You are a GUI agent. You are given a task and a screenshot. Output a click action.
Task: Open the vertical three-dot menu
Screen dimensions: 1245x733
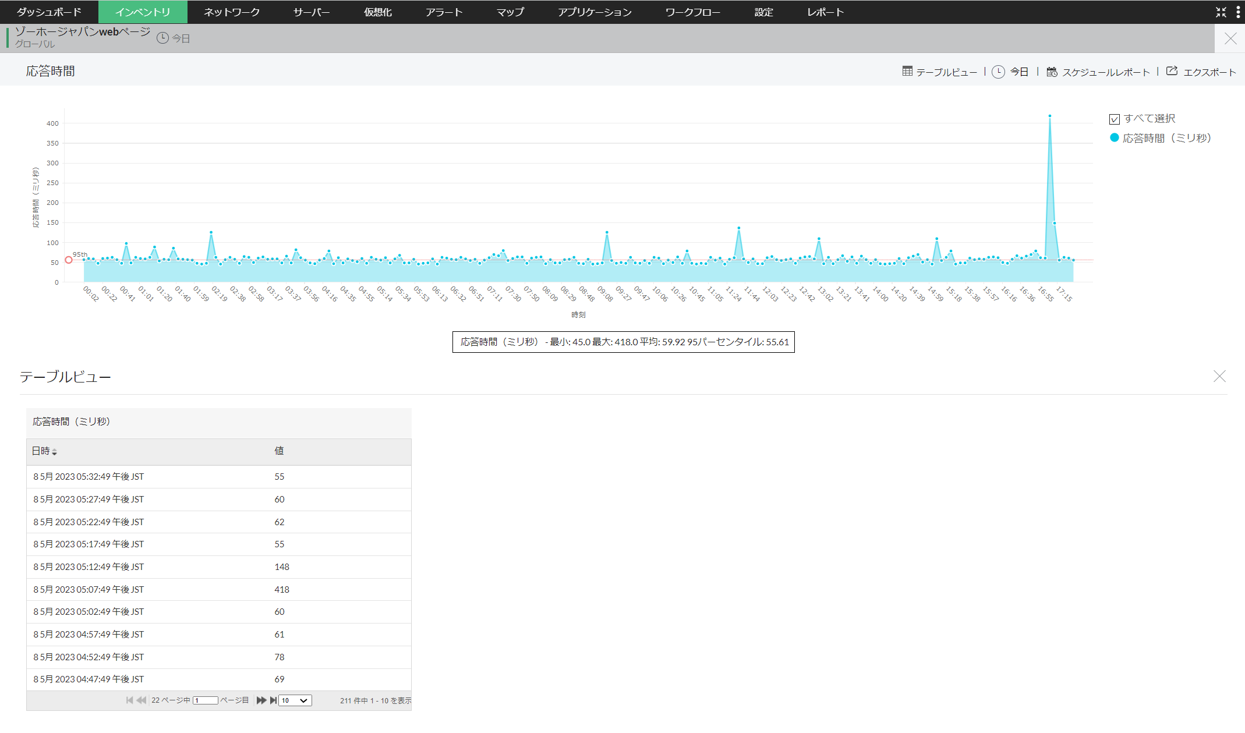click(1238, 12)
